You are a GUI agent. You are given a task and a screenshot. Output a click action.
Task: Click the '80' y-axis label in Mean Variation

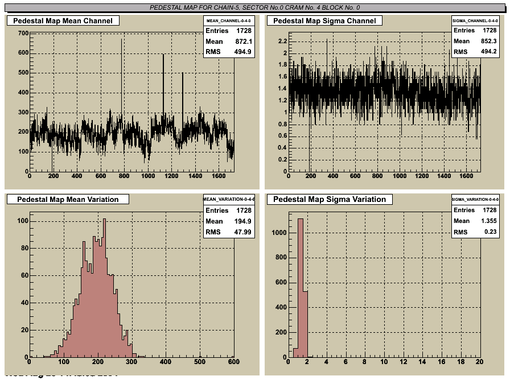click(24, 248)
